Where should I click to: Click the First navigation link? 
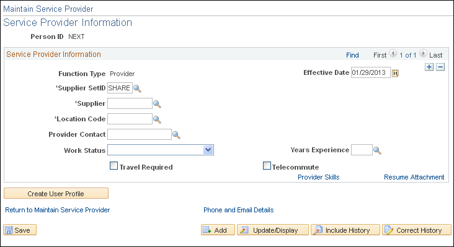380,55
